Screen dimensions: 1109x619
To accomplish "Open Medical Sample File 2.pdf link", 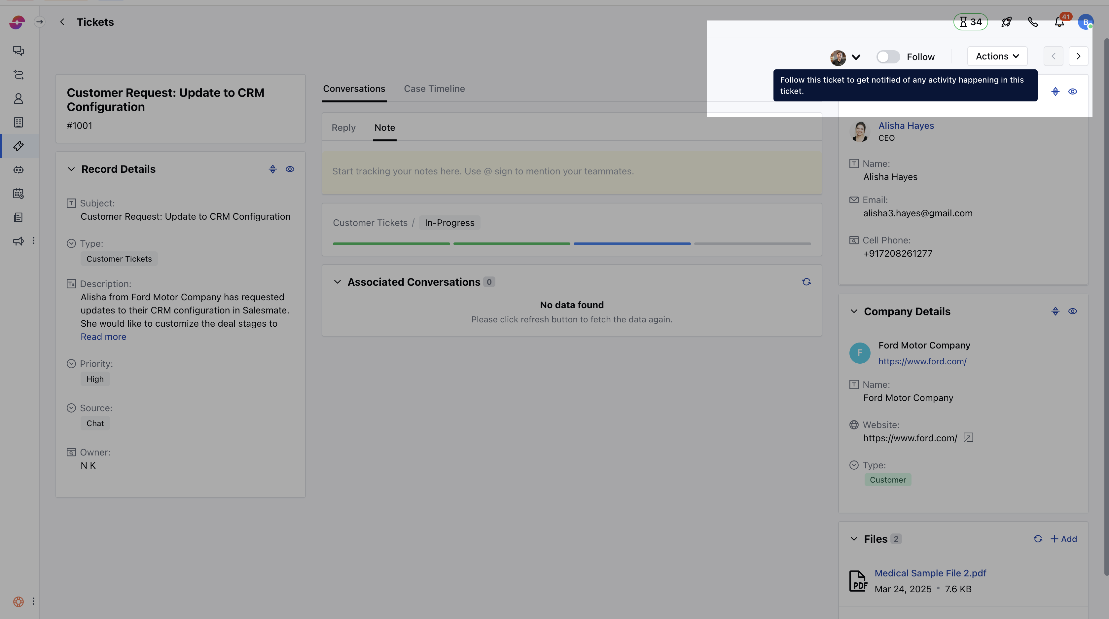I will click(x=930, y=573).
